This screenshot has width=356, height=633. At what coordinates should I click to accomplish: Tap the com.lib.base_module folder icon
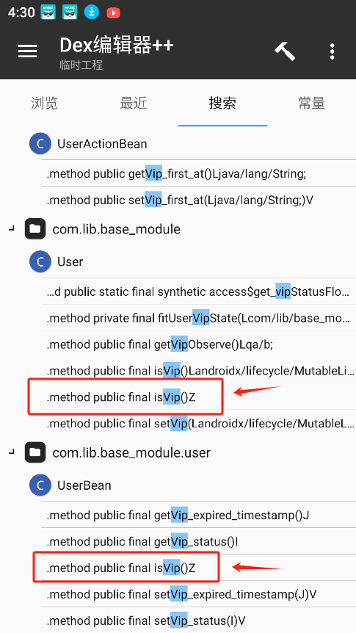click(35, 229)
